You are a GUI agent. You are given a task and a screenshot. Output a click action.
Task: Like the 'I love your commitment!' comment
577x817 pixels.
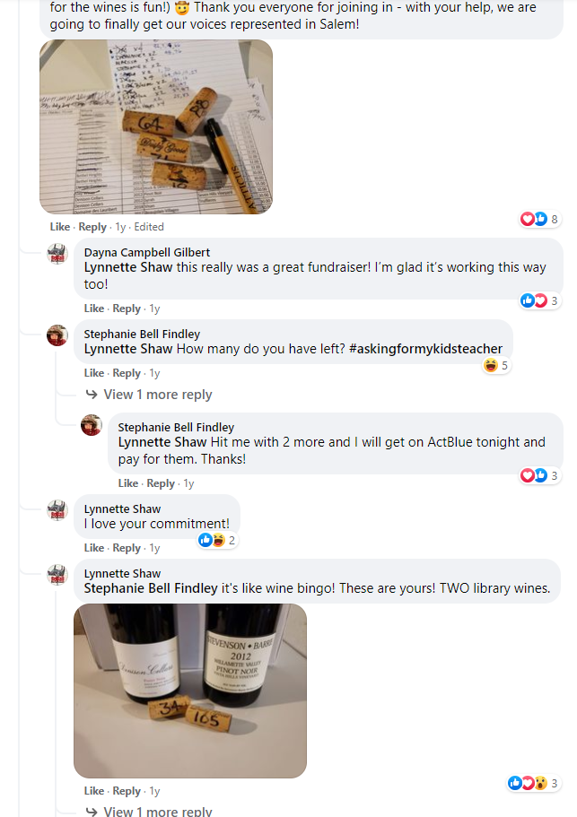94,548
